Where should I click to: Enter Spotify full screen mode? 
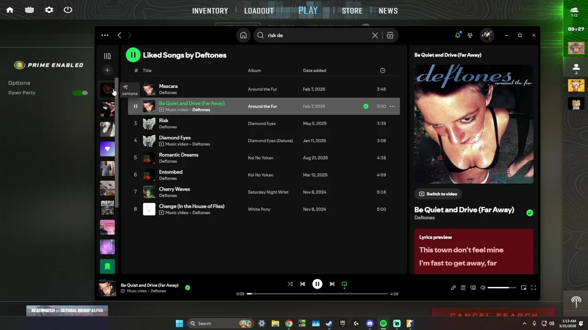(533, 288)
